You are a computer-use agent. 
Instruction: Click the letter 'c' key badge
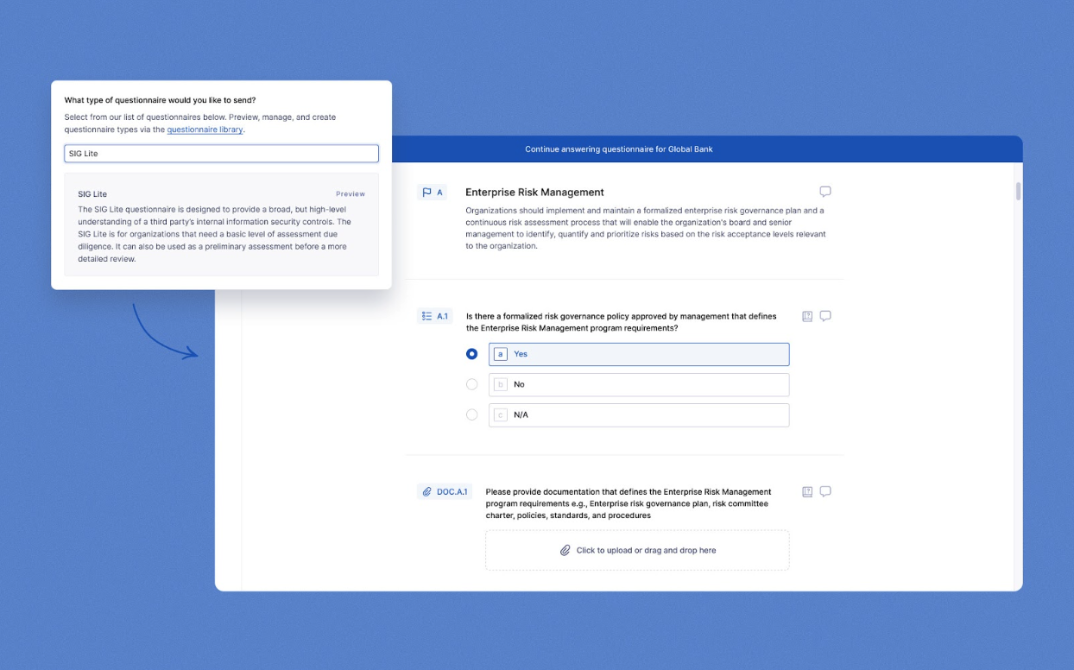[501, 415]
